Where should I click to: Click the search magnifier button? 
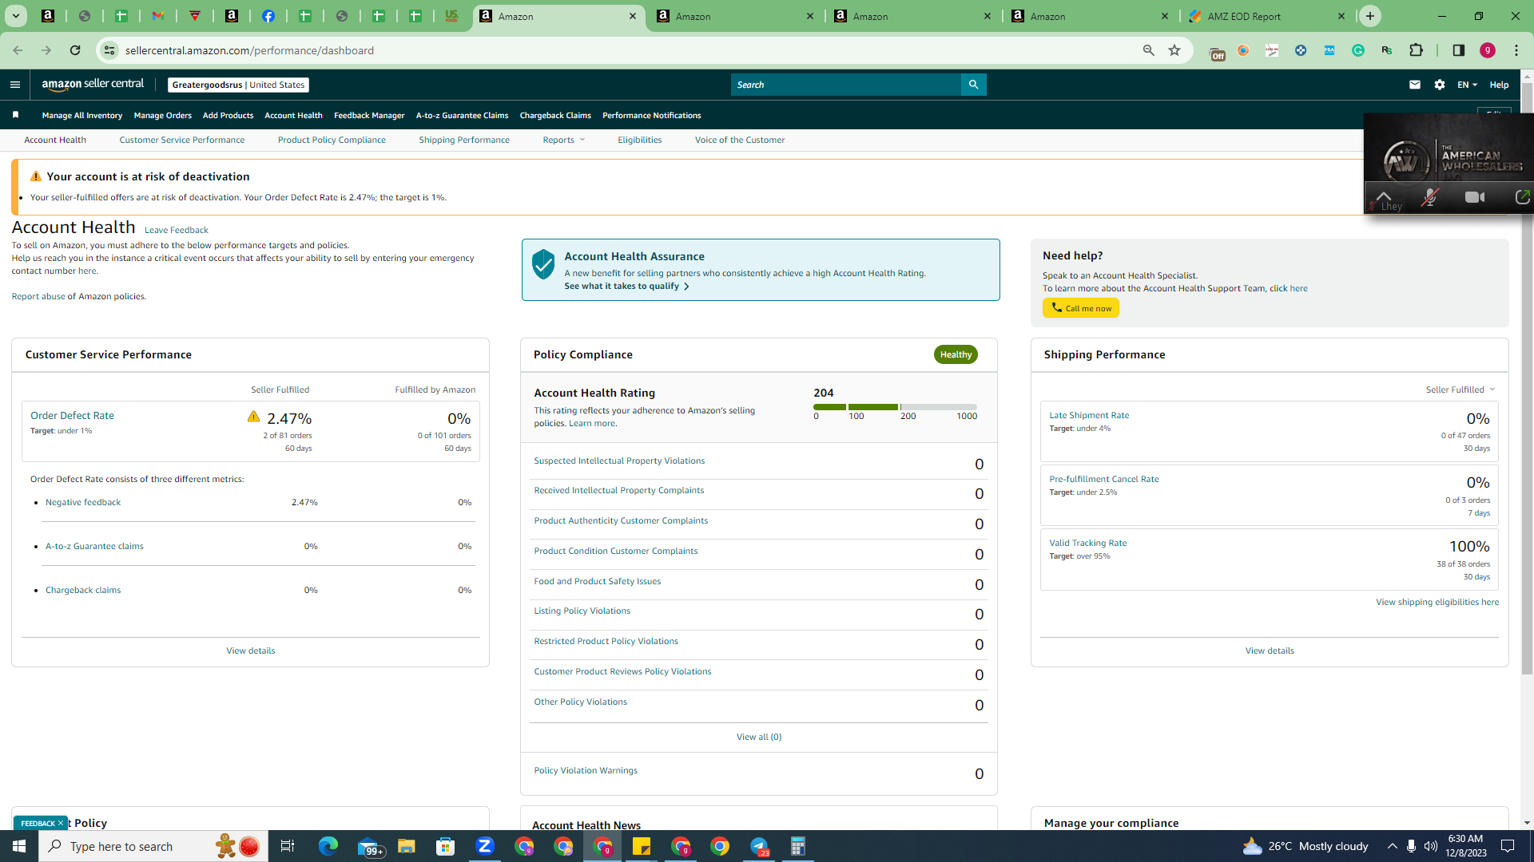coord(973,85)
